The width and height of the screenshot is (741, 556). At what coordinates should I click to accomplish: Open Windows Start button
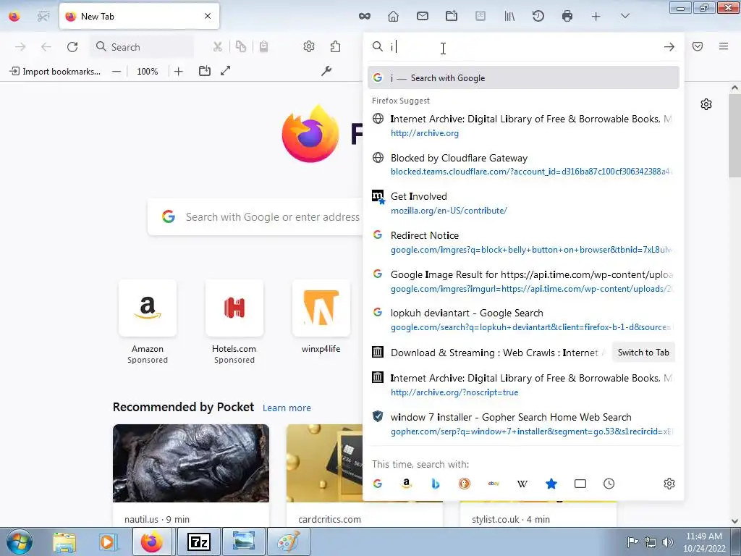click(x=18, y=542)
